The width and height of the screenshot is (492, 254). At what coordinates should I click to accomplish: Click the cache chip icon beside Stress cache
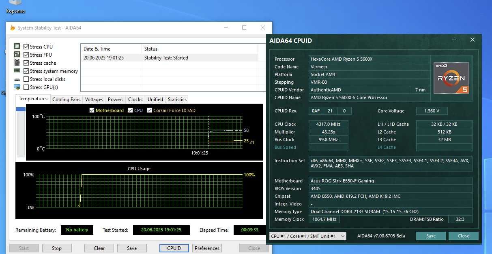tap(17, 63)
